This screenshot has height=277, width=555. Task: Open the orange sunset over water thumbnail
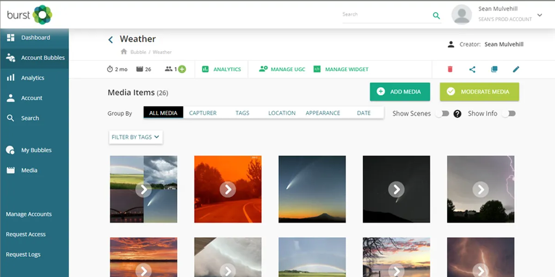point(143,257)
